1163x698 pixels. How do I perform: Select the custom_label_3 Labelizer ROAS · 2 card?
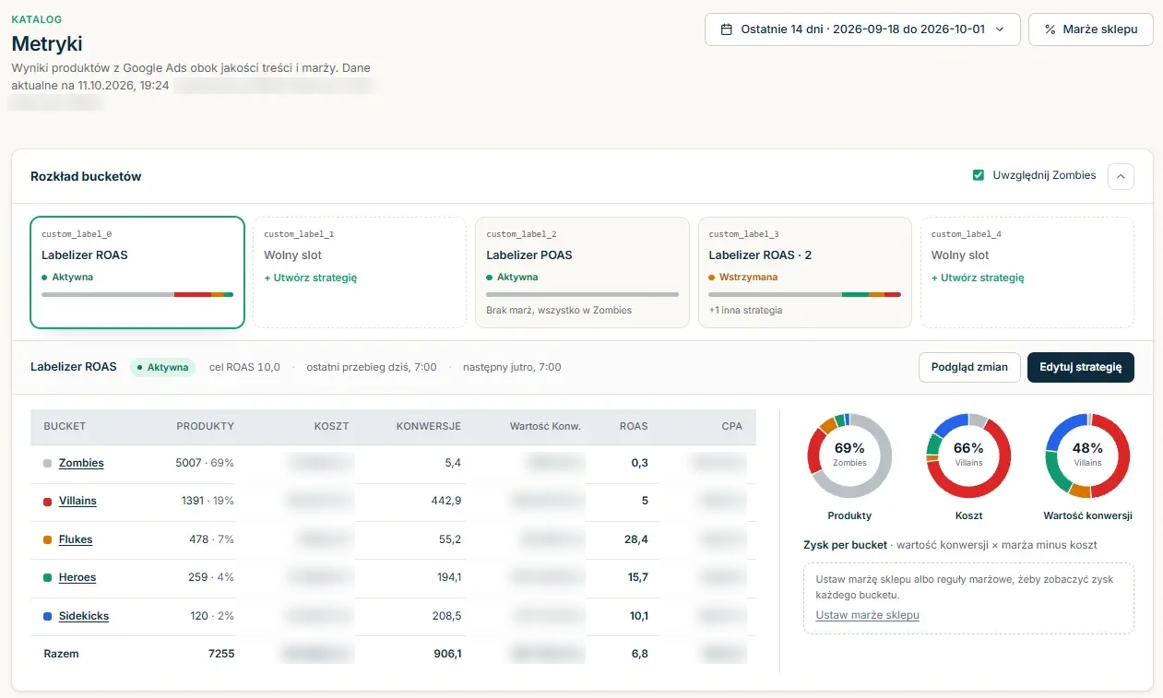(804, 272)
